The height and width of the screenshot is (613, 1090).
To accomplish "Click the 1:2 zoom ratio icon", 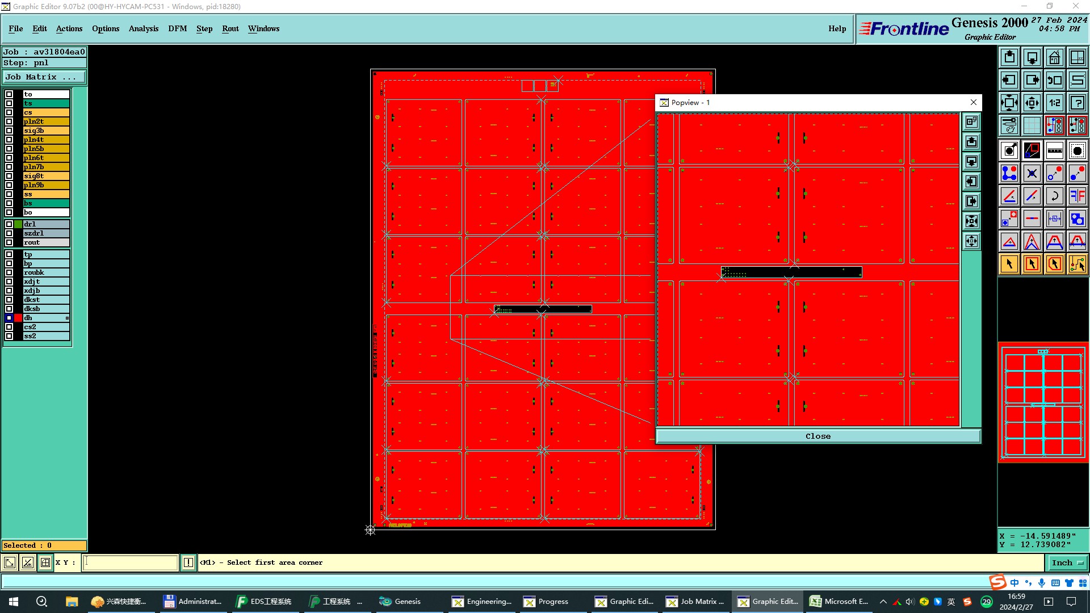I will 1054,103.
